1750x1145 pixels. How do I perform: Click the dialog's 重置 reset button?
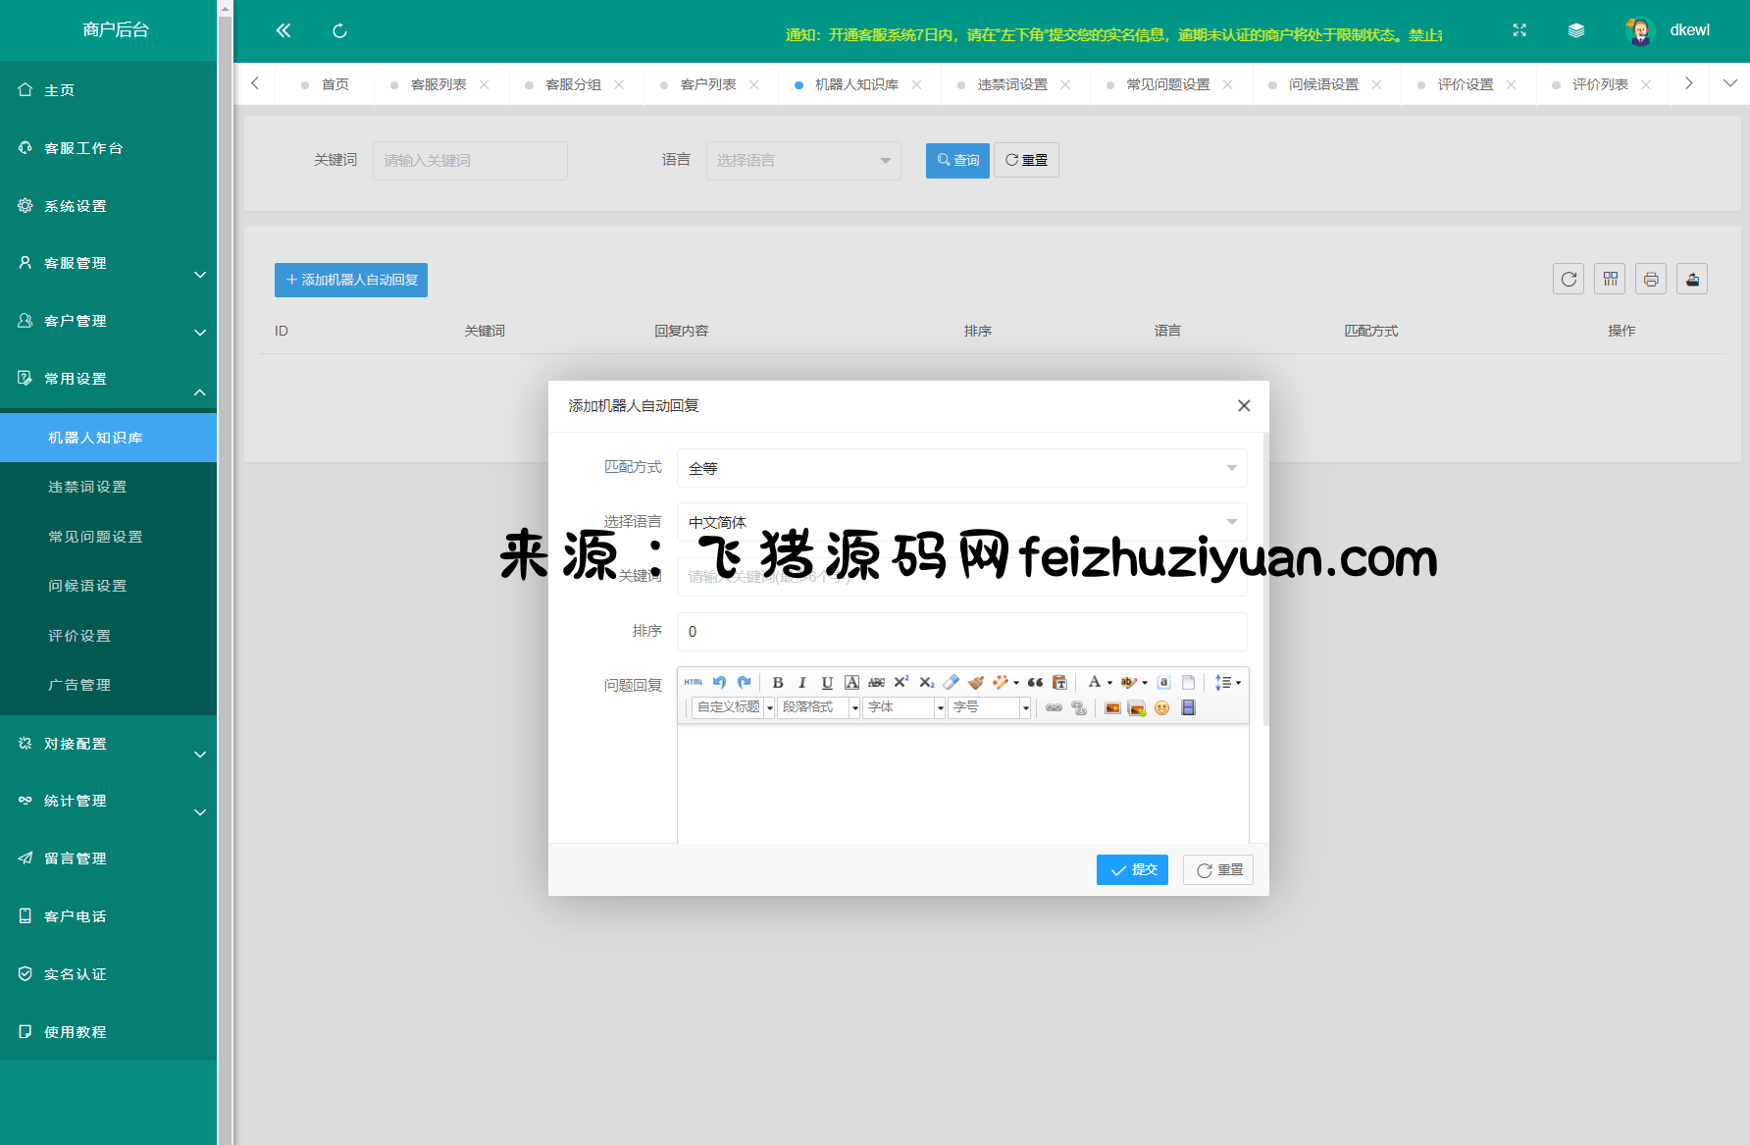pyautogui.click(x=1218, y=870)
